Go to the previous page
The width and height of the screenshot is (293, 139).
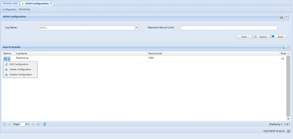coord(9,124)
